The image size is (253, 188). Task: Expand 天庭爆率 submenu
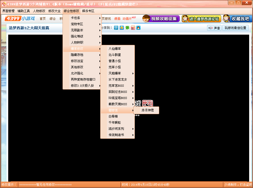click(x=117, y=73)
